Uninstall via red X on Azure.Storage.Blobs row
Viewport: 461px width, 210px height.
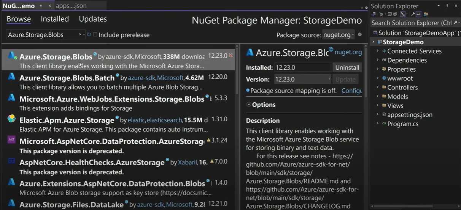point(230,55)
